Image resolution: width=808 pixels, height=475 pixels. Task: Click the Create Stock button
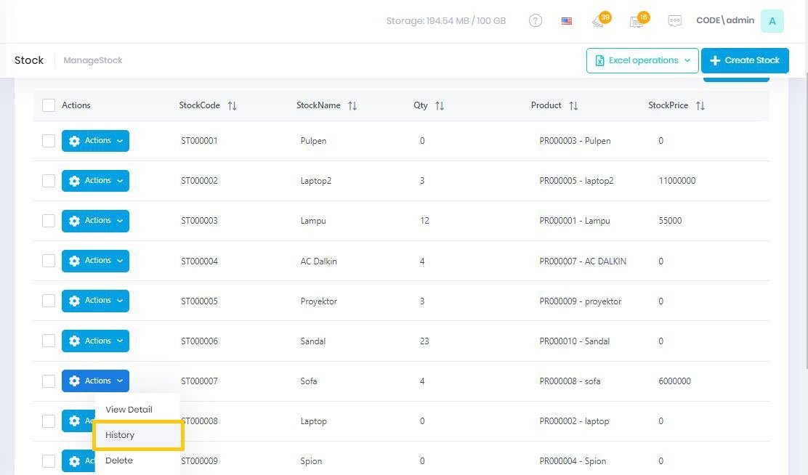click(745, 60)
